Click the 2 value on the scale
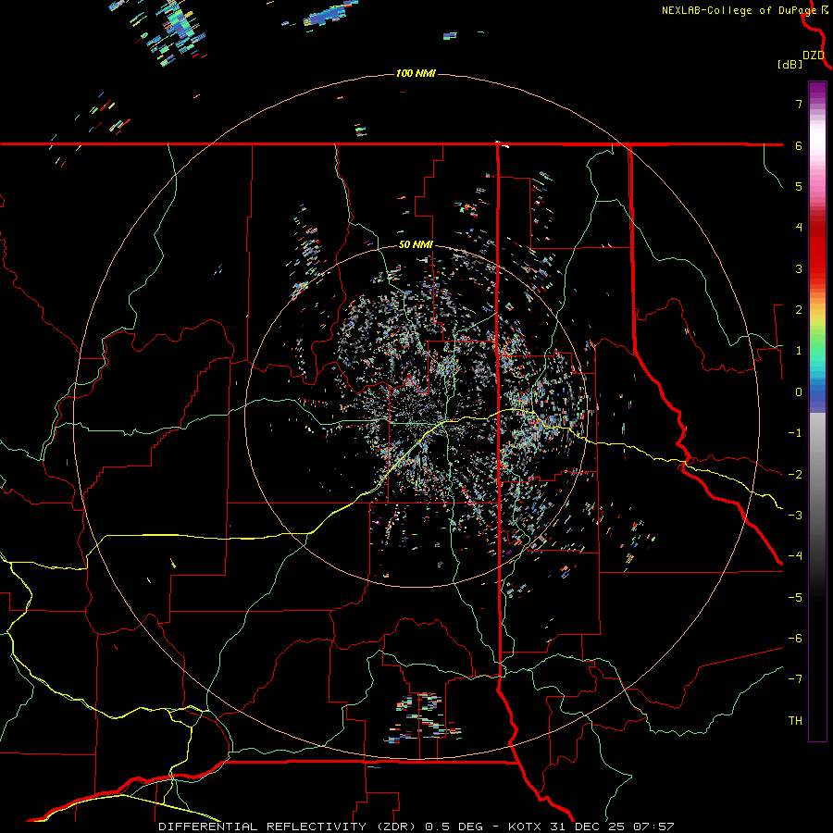 [799, 310]
